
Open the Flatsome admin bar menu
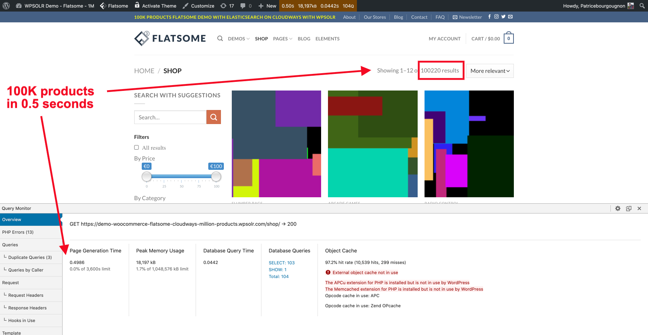pos(114,6)
